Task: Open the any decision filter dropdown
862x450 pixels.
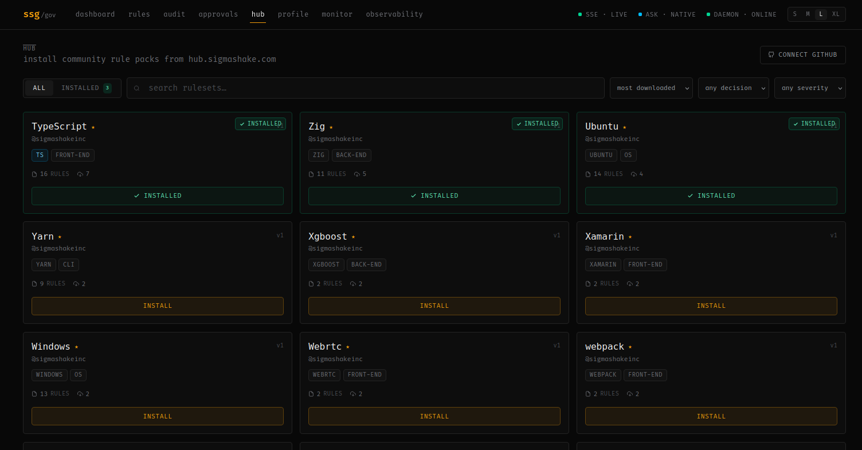Action: [x=733, y=88]
